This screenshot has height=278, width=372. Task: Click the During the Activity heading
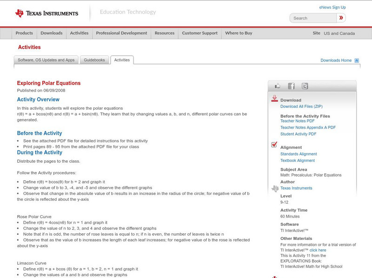(40, 152)
